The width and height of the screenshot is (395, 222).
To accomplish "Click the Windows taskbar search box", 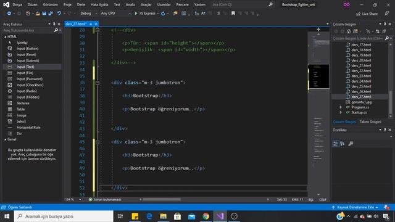I will (64, 216).
